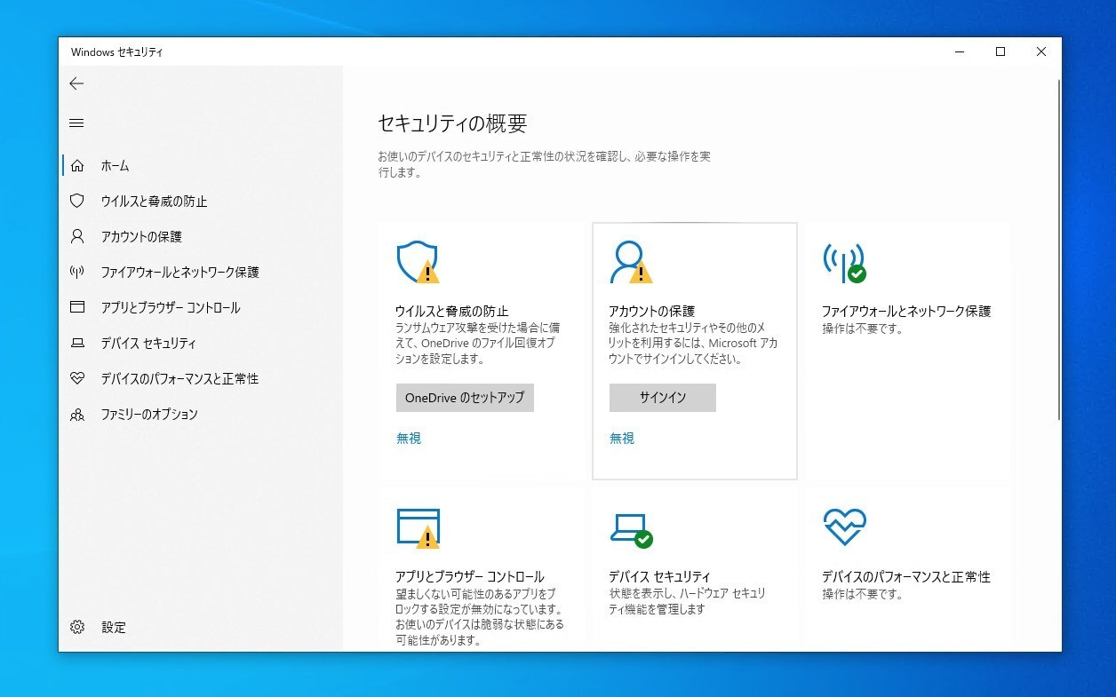This screenshot has height=697, width=1116.
Task: Select アカウントの保護 in the sidebar
Action: (141, 237)
